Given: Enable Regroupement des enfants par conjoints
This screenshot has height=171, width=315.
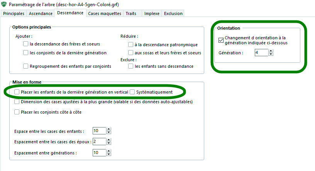Looking at the screenshot, I should [x=25, y=66].
